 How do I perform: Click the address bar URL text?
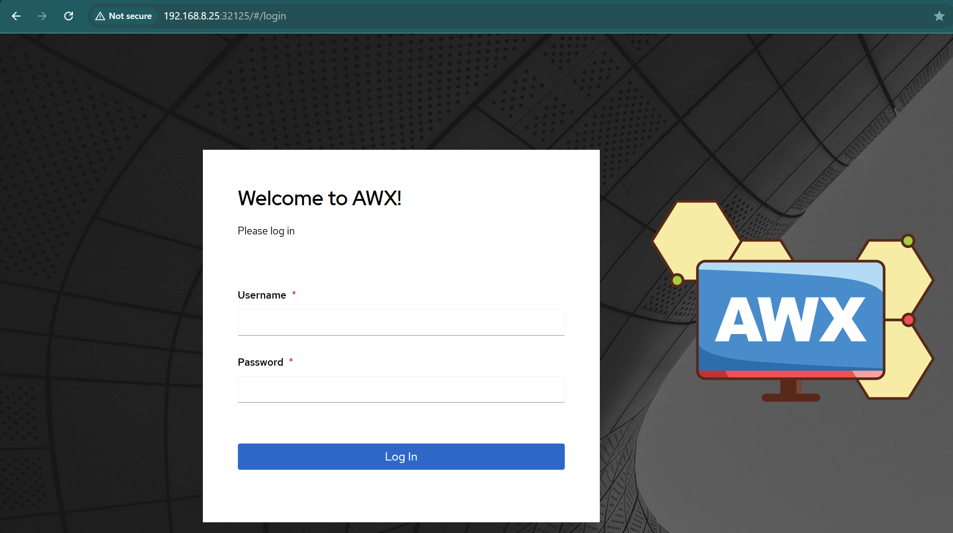[225, 16]
